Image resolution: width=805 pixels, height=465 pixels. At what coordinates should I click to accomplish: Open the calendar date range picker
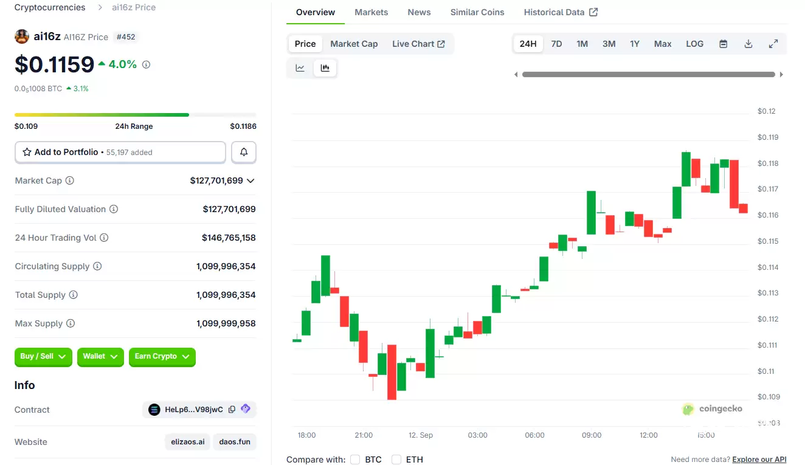[723, 44]
